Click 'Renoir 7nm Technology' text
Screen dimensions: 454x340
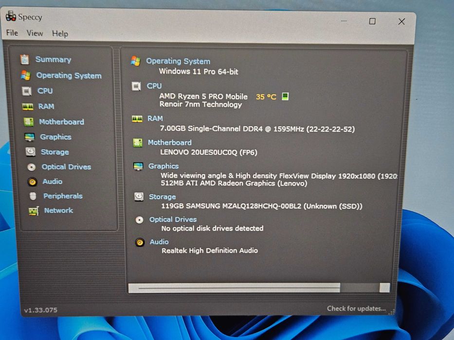(200, 104)
